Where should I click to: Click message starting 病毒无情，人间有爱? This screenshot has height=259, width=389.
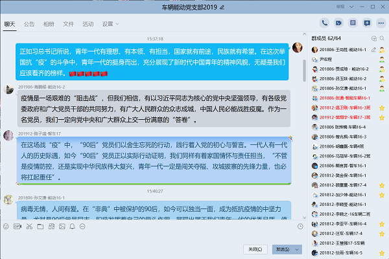tap(154, 210)
